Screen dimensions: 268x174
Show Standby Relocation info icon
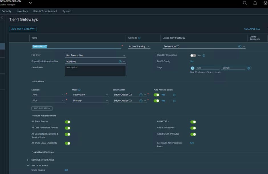tap(204, 56)
